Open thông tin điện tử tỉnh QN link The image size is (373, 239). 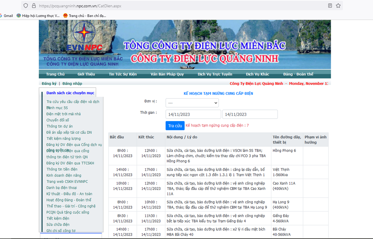click(67, 157)
